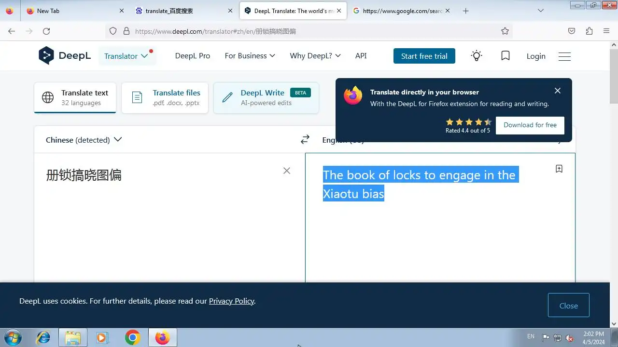Open Firefox application menu
Viewport: 618px width, 347px height.
point(606,31)
